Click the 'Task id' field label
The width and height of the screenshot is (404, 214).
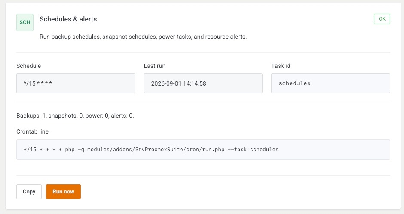281,66
